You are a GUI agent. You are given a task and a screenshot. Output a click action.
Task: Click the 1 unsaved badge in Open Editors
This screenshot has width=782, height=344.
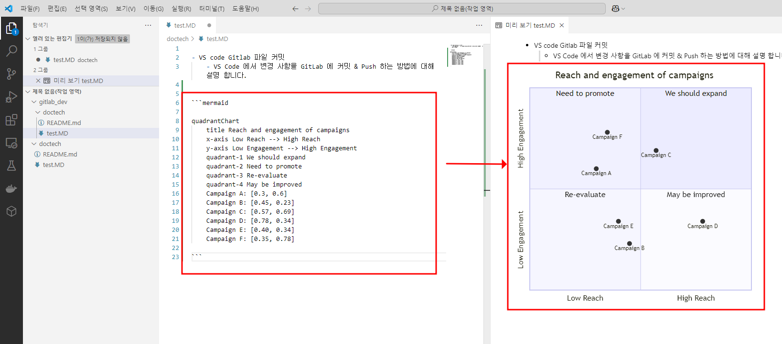click(103, 39)
